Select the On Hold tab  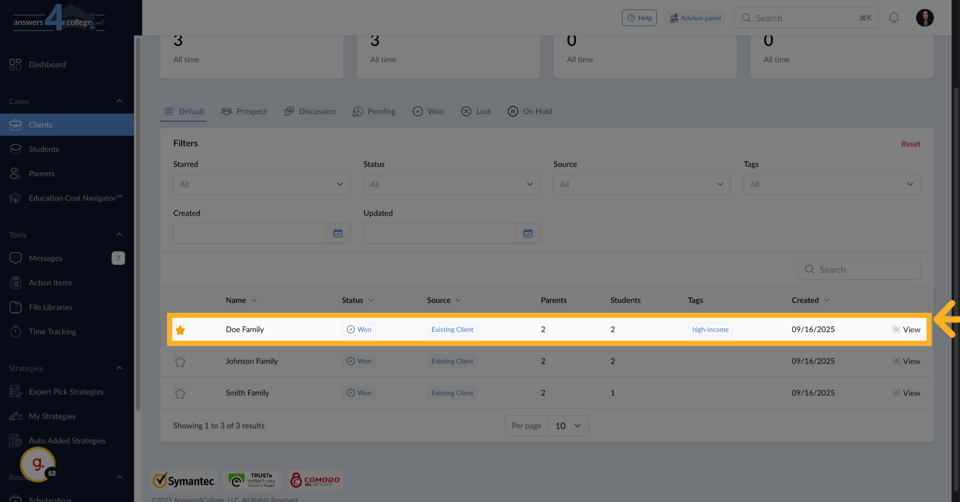coord(530,111)
